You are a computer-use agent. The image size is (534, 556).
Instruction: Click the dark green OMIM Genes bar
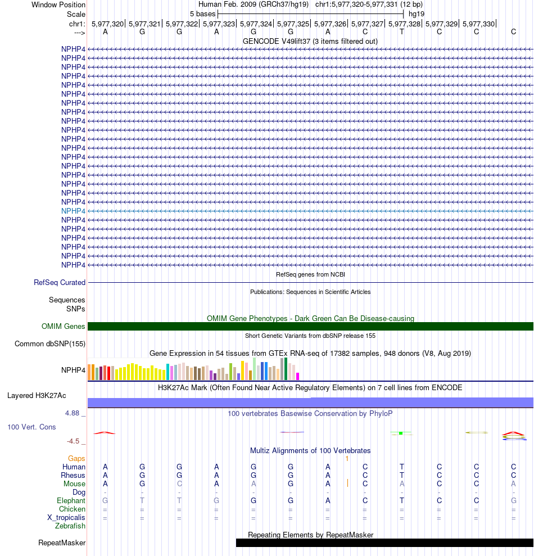[x=310, y=326]
